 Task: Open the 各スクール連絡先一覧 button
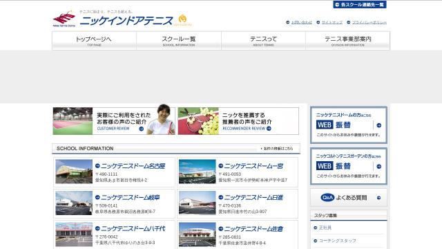tap(359, 5)
